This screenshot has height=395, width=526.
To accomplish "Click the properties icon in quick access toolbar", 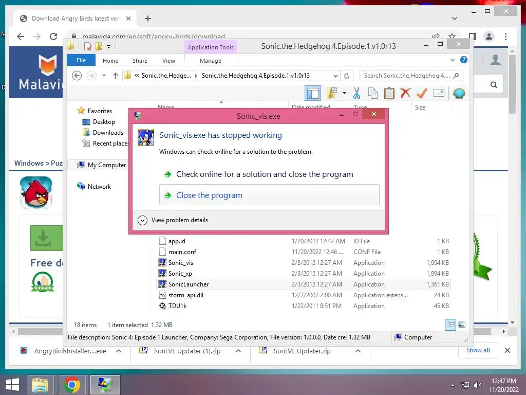I will [x=88, y=46].
